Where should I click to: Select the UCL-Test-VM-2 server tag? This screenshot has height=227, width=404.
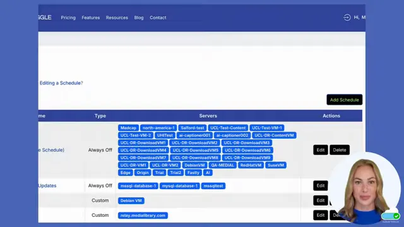coord(136,136)
